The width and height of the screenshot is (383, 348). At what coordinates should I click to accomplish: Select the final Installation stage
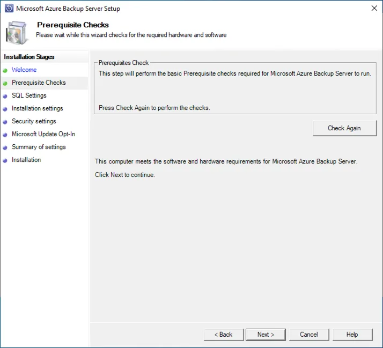coord(26,160)
